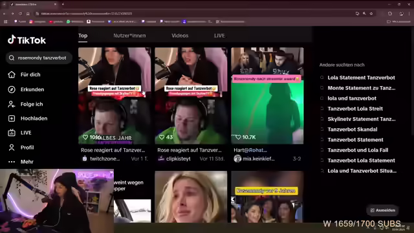Viewport: 414px width, 233px height.
Task: Search 'Tanzverbot Statement' suggestion
Action: click(355, 140)
